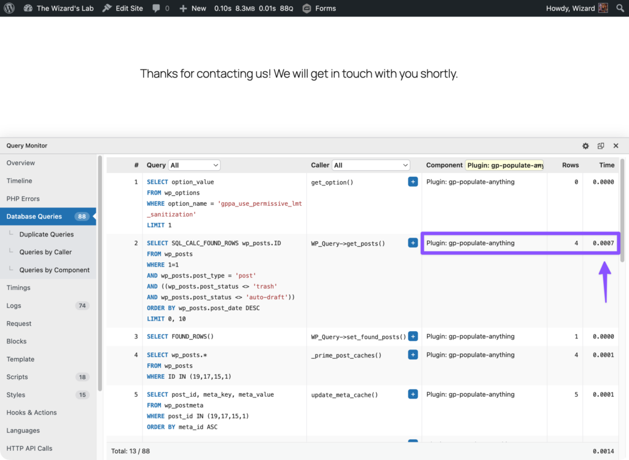Expand call stack for WP_Query->get_posts()
This screenshot has height=460, width=629.
(413, 243)
